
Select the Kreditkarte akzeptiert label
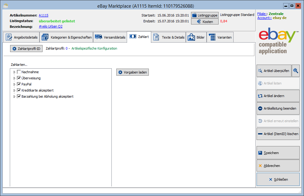(x=37, y=90)
